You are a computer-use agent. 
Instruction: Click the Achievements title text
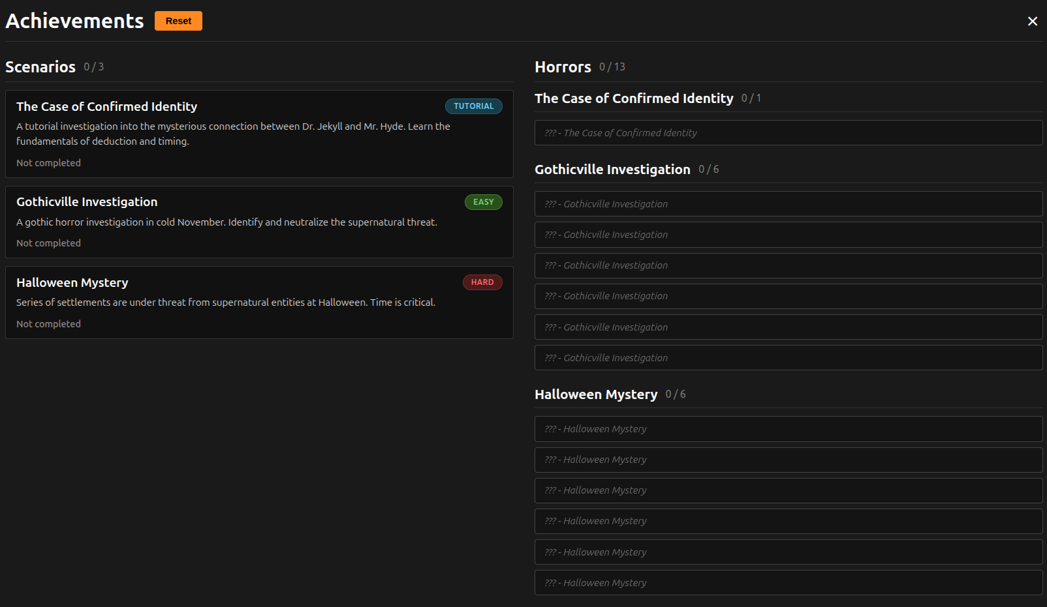(74, 21)
